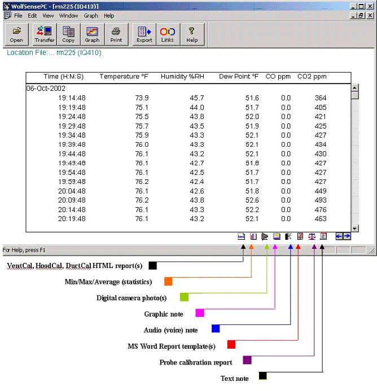The height and width of the screenshot is (391, 377).
Task: Select the 19:39:48 time entry
Action: [72, 144]
